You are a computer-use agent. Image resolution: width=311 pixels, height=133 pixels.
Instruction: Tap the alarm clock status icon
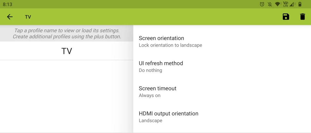[x=262, y=4]
